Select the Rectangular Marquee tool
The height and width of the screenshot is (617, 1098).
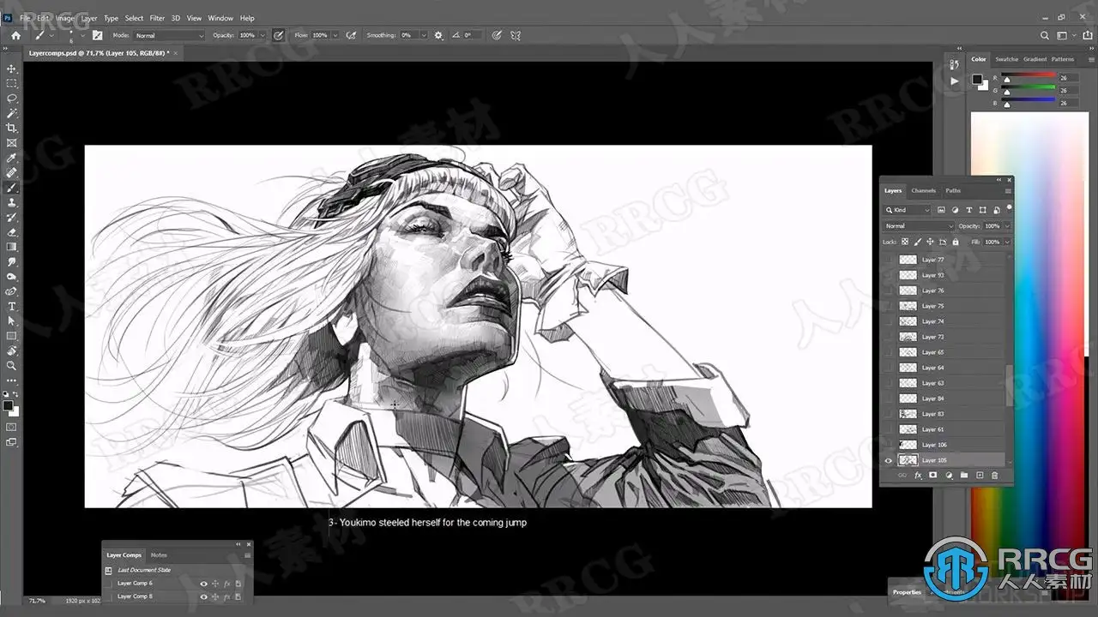11,83
